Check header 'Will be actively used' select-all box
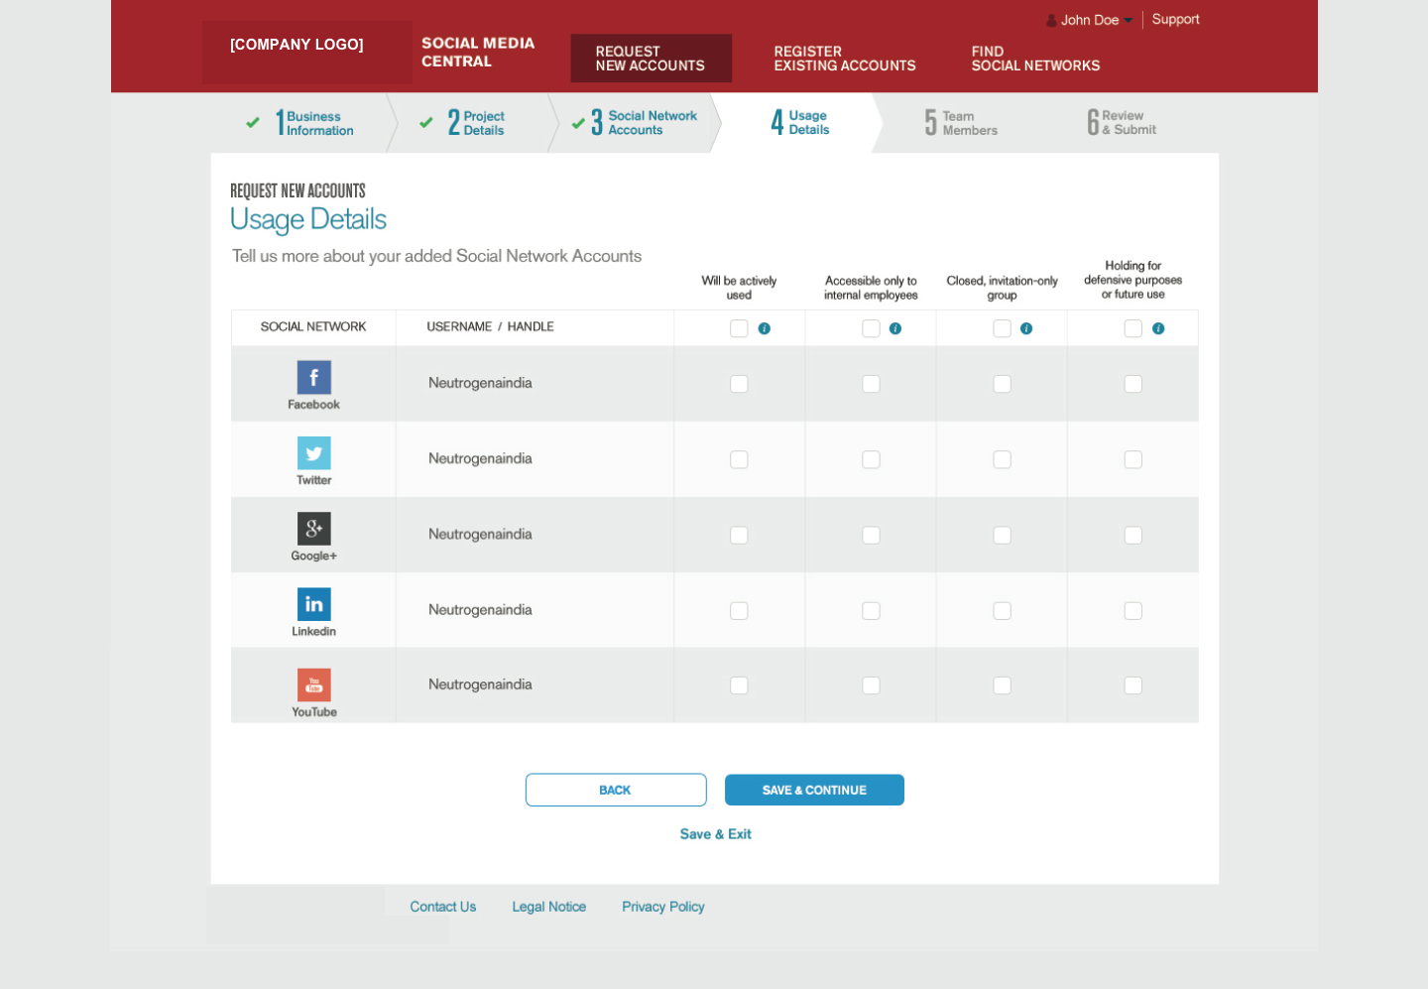Image resolution: width=1428 pixels, height=989 pixels. point(739,328)
